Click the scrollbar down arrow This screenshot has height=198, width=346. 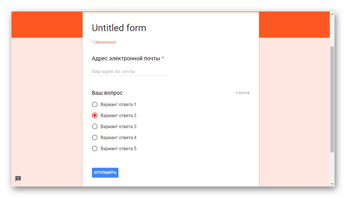[x=332, y=184]
